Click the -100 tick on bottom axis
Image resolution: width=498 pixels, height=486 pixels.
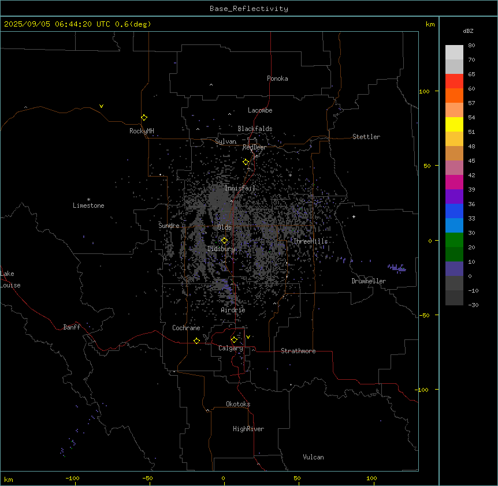coord(72,478)
